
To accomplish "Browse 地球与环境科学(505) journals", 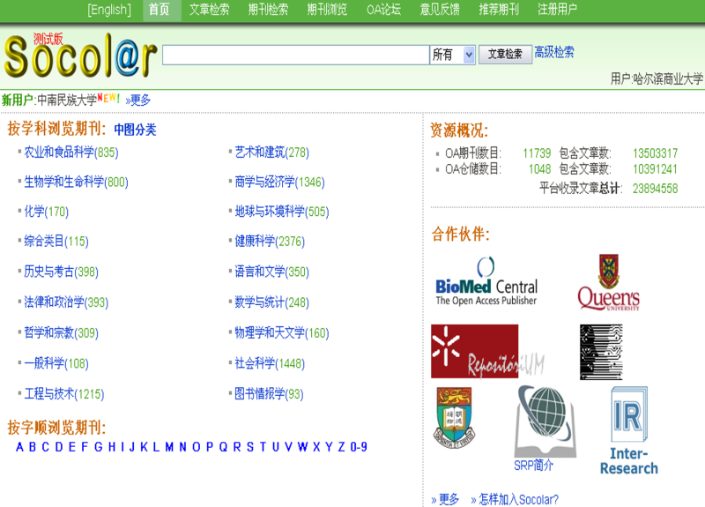I will pos(282,212).
